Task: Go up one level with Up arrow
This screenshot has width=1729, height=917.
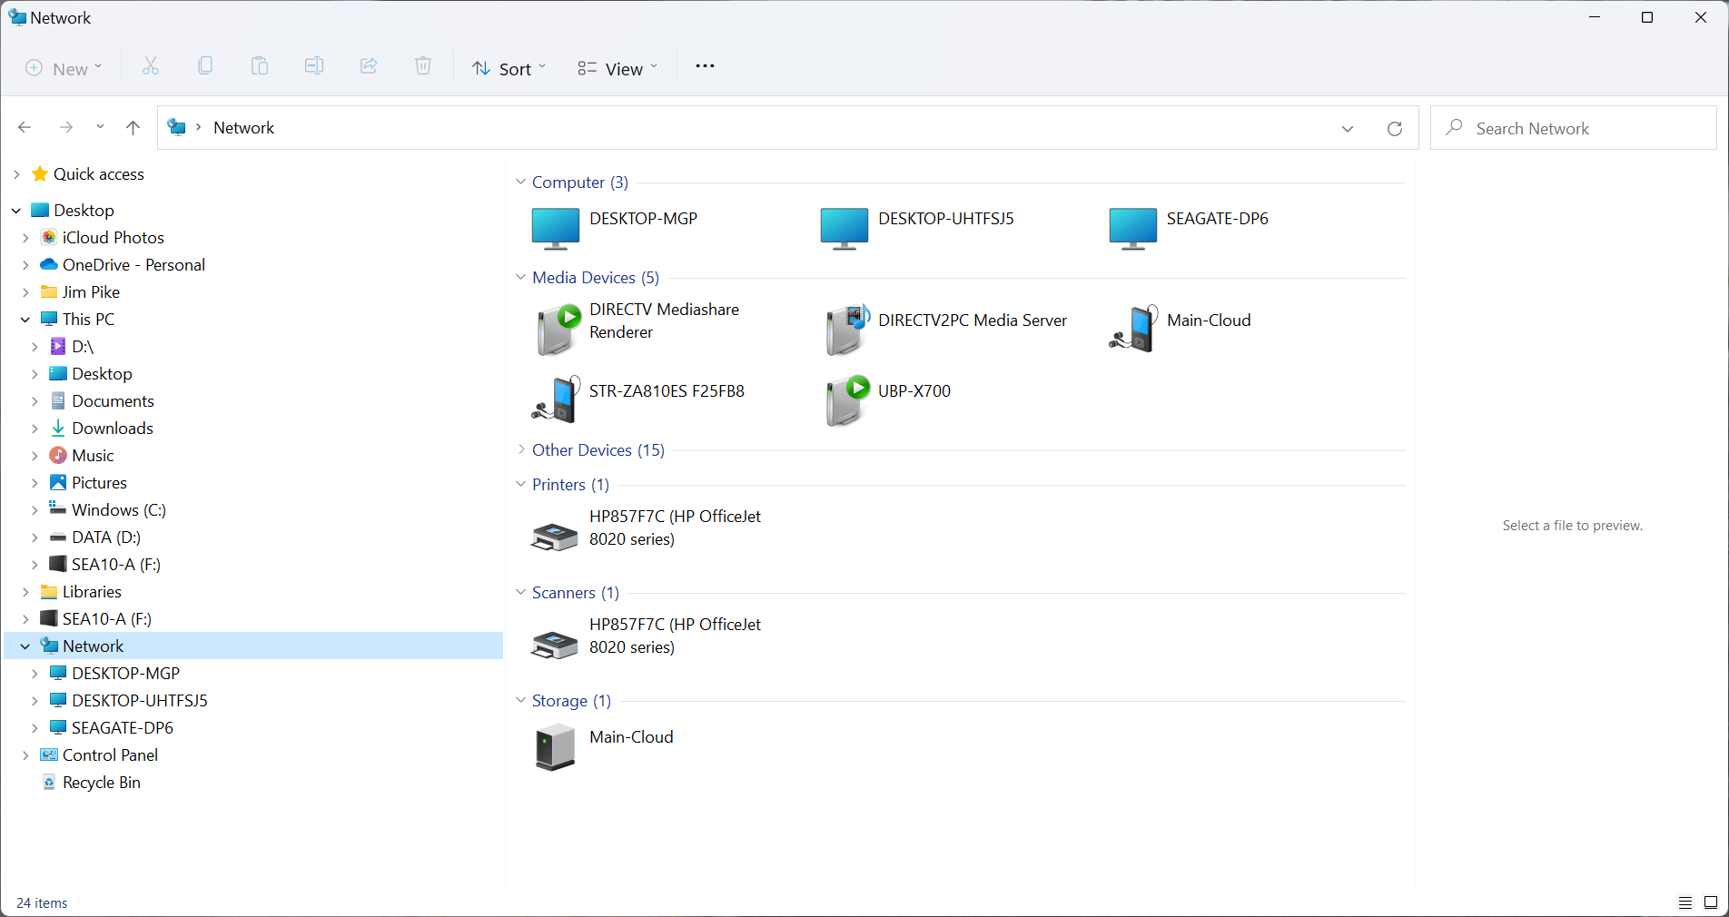Action: coord(133,127)
